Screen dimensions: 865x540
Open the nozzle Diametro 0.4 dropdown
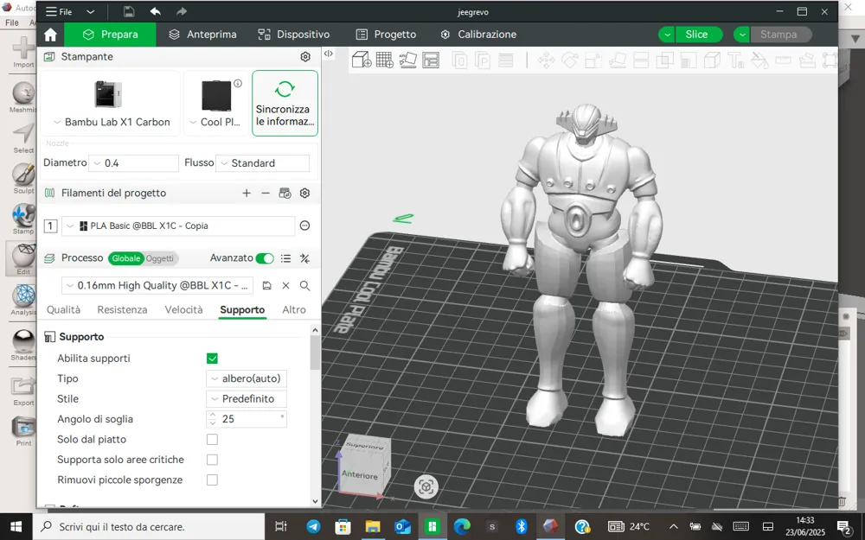click(x=134, y=163)
